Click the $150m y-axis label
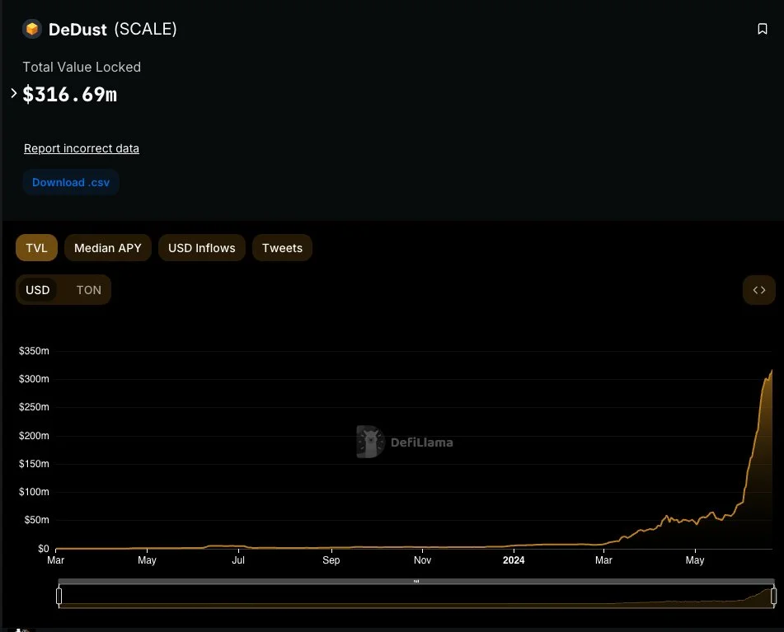Viewport: 784px width, 632px height. (34, 464)
